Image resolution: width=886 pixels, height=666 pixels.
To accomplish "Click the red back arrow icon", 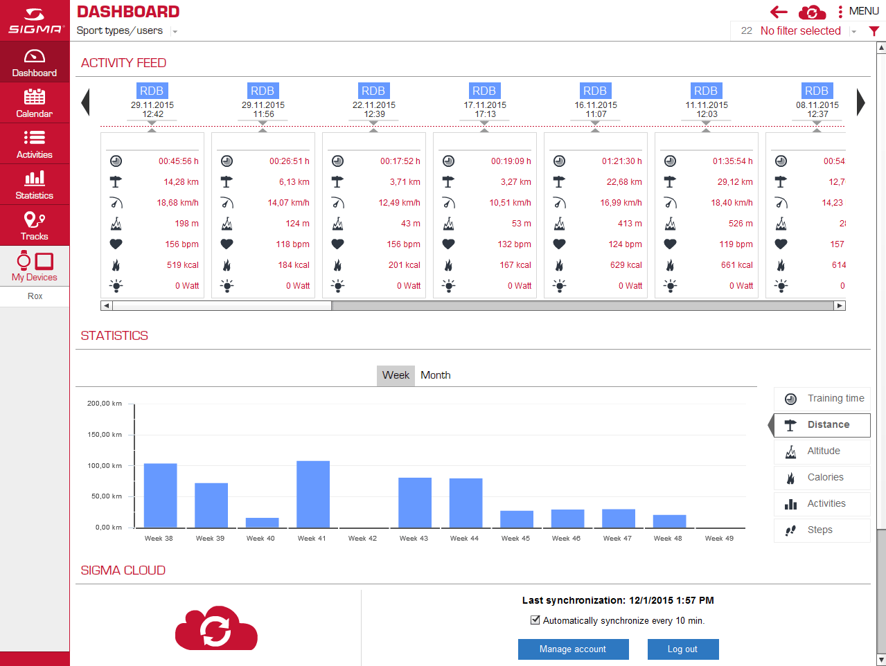I will [x=779, y=12].
